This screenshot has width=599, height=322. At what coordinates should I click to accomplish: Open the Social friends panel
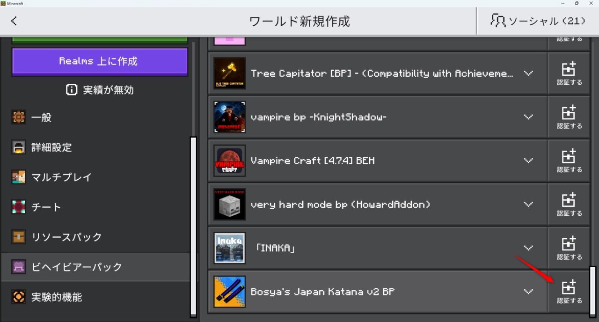(538, 21)
